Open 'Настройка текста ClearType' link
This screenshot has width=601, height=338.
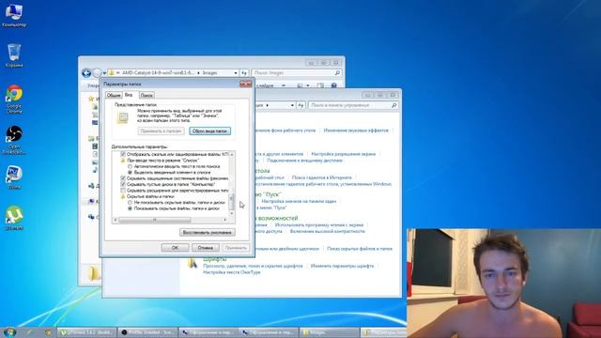click(232, 272)
